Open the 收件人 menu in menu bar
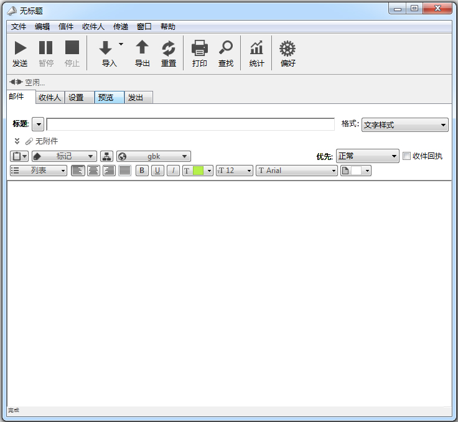458x422 pixels. tap(93, 27)
